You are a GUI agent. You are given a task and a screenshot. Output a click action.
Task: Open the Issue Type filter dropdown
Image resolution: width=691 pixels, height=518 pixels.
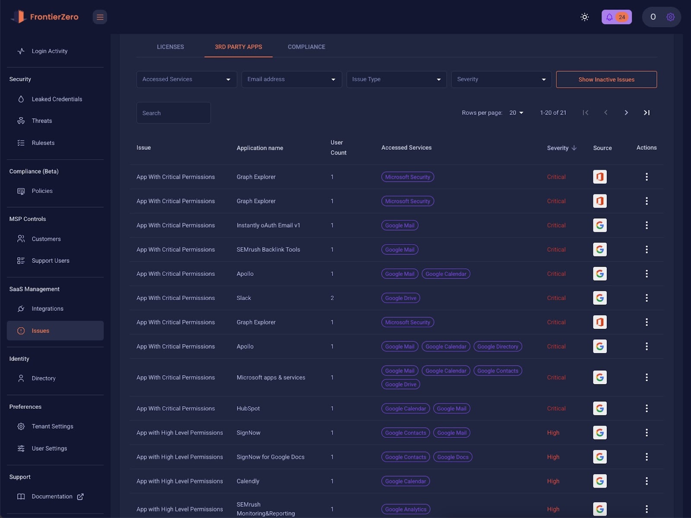[x=396, y=79]
